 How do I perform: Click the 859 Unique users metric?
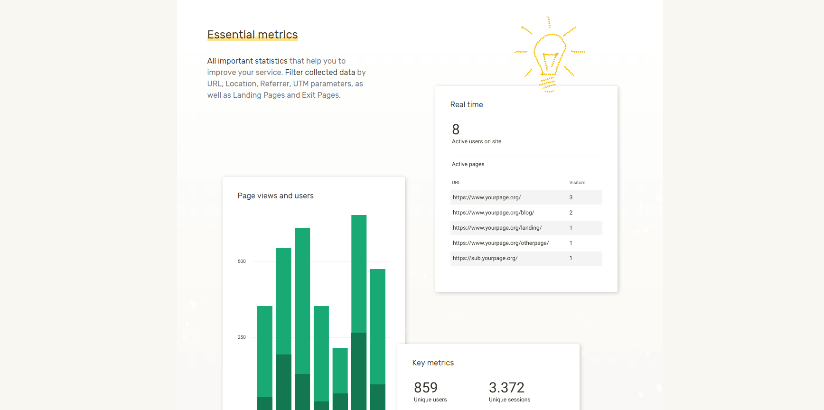[x=430, y=392]
